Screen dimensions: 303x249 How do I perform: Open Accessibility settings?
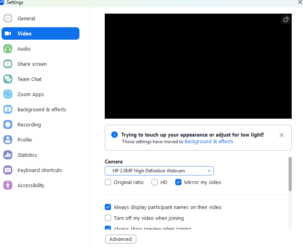(41, 185)
